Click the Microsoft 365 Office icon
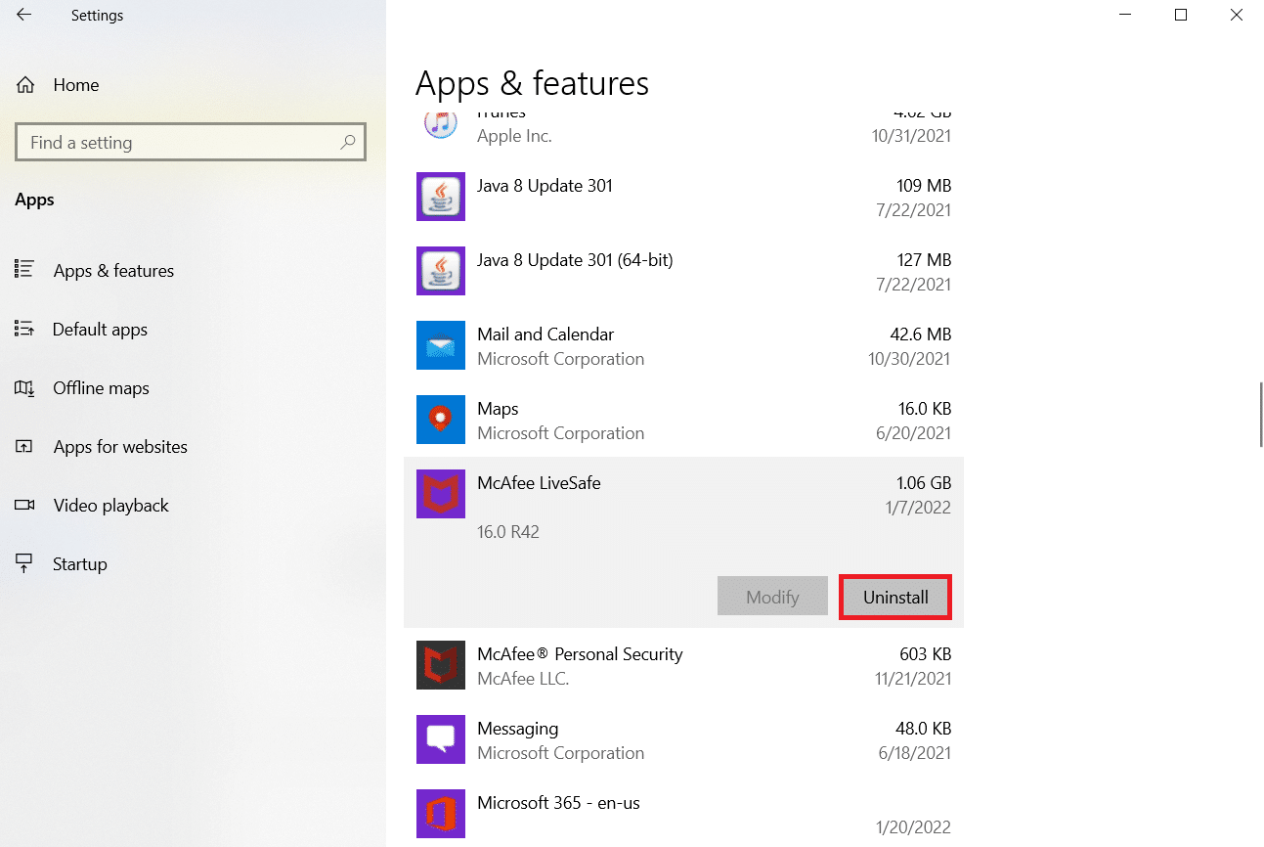Screen dimensions: 1264x847 pyautogui.click(x=441, y=814)
